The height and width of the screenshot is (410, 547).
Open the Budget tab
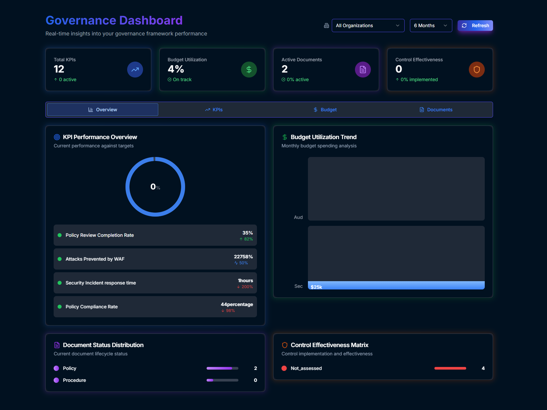click(325, 110)
